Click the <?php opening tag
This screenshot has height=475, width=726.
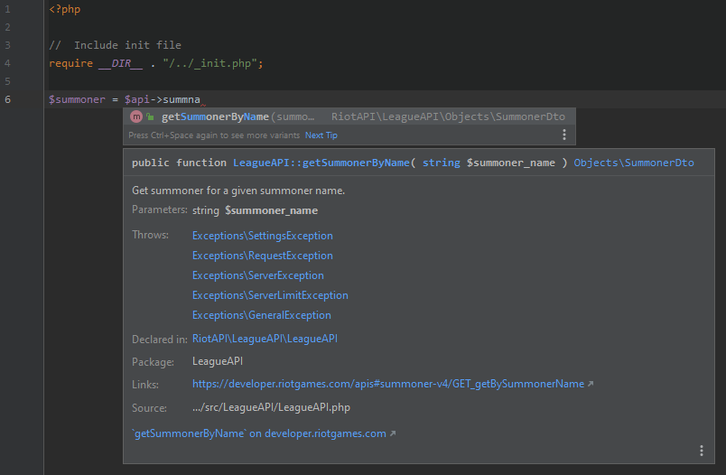click(x=64, y=9)
